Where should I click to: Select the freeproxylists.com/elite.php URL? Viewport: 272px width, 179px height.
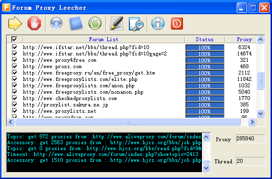coord(80,79)
